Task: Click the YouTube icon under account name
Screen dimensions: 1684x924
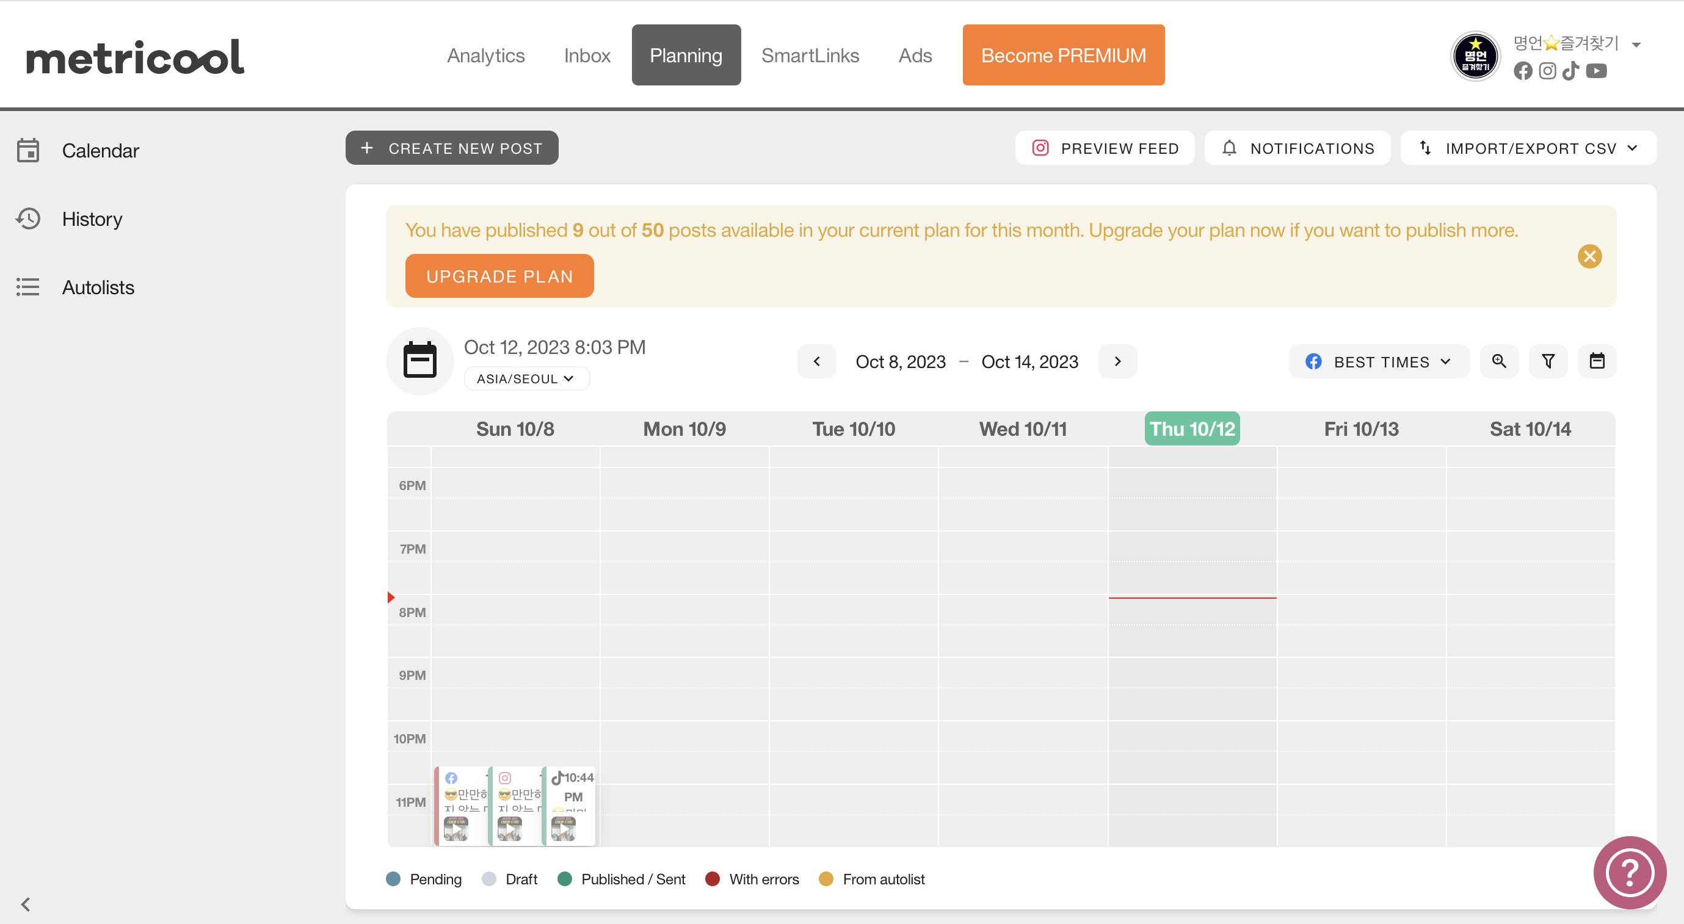Action: (x=1597, y=71)
